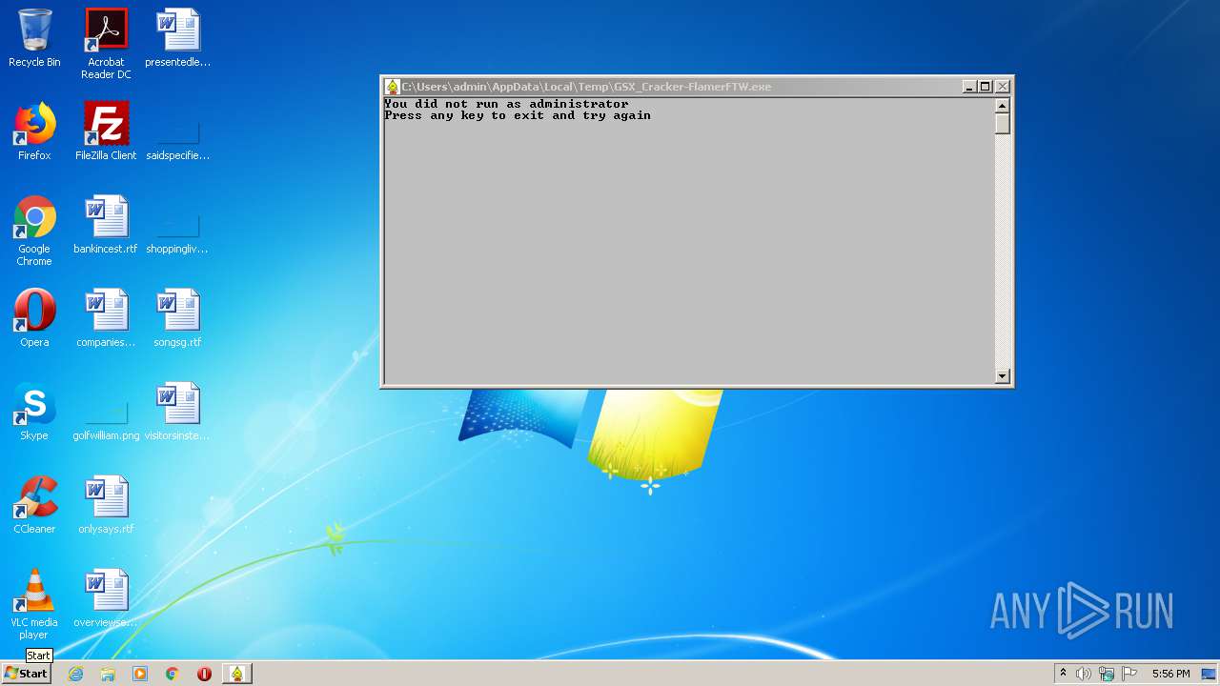Open the Recycle Bin desktop icon

click(34, 38)
